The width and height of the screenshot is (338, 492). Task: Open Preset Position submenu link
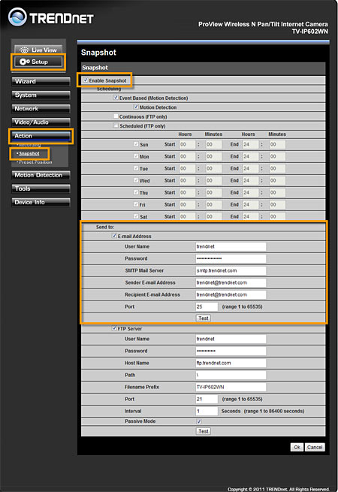coord(35,162)
